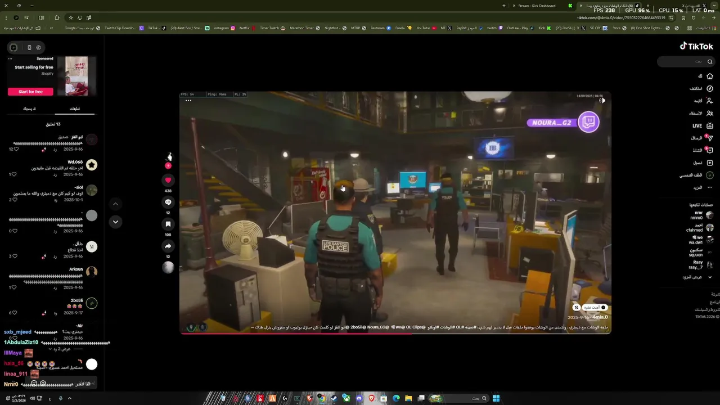Expand bookmarks overflow chevron
Image resolution: width=720 pixels, height=405 pixels.
[51, 28]
